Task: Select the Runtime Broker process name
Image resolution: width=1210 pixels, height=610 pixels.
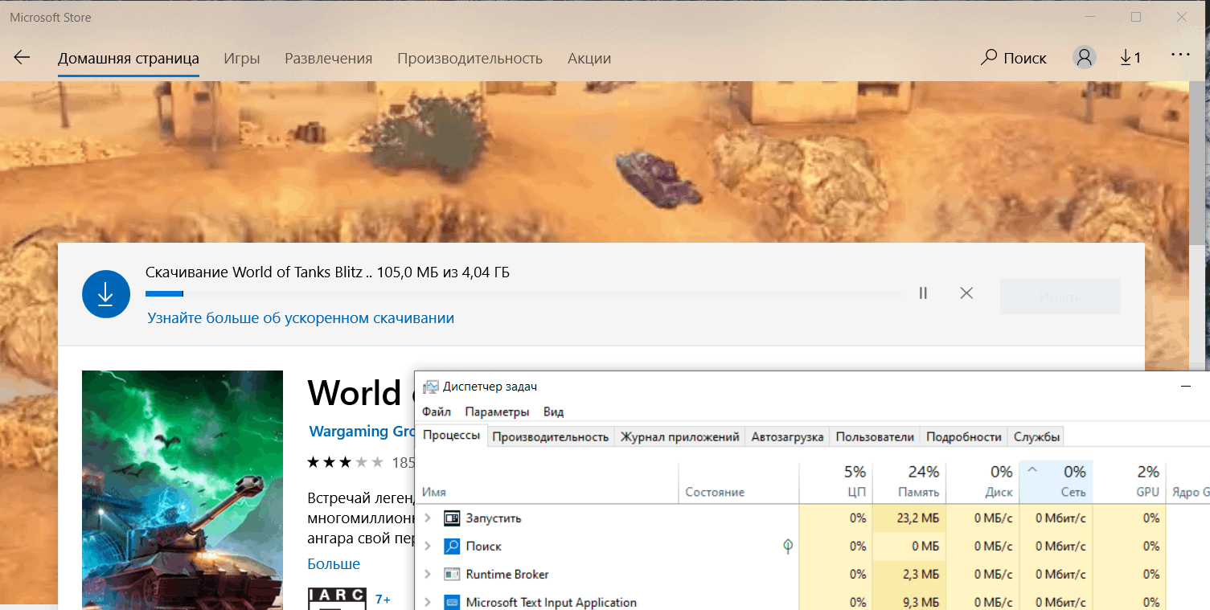Action: pos(507,575)
